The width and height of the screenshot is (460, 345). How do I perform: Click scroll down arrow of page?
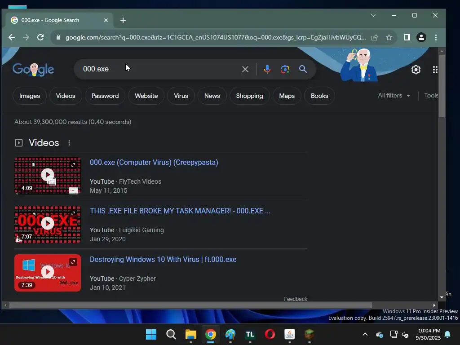[x=442, y=297]
